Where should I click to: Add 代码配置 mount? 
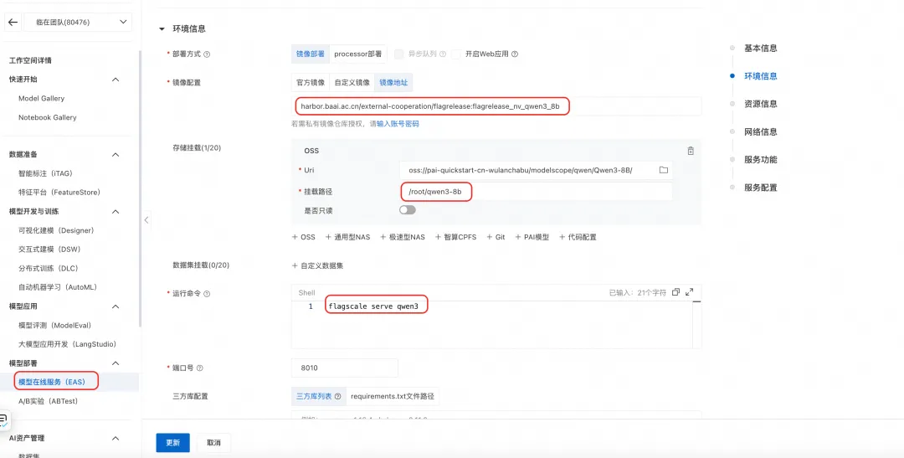click(578, 237)
